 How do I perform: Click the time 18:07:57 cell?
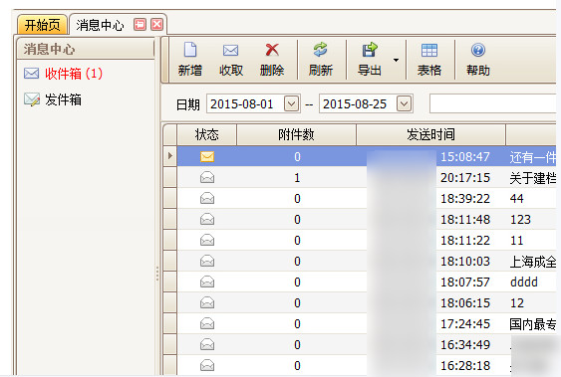point(465,283)
